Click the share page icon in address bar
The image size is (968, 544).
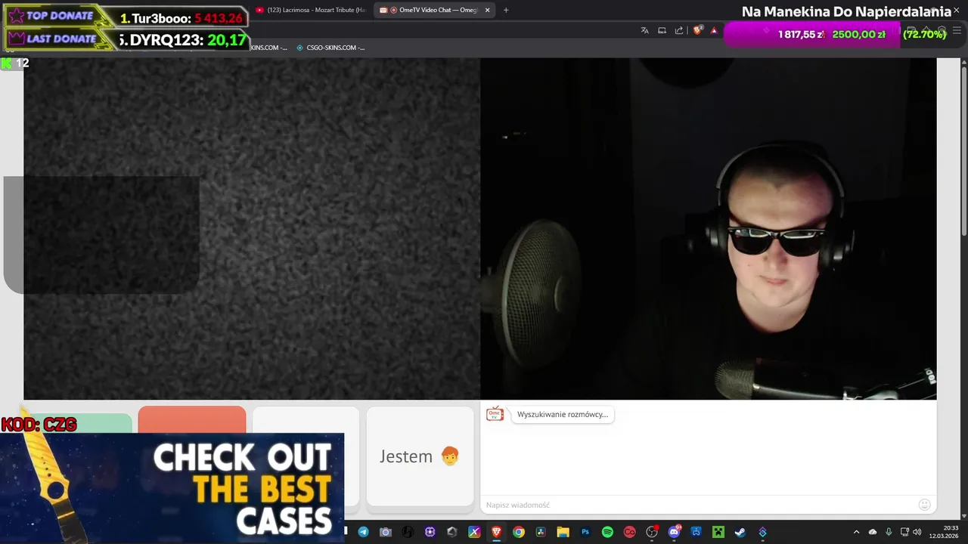tap(679, 30)
